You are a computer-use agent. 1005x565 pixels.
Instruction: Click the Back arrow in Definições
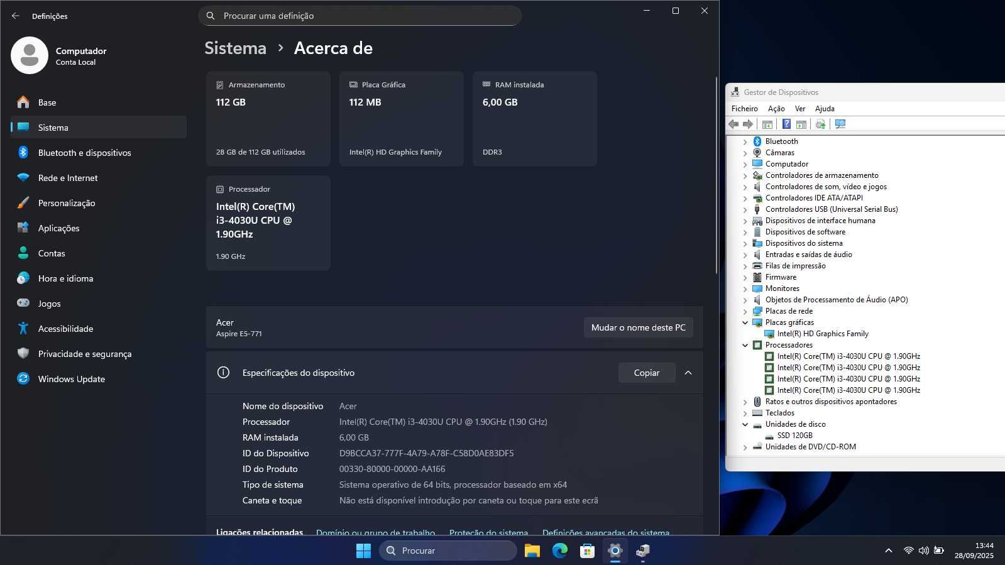16,16
